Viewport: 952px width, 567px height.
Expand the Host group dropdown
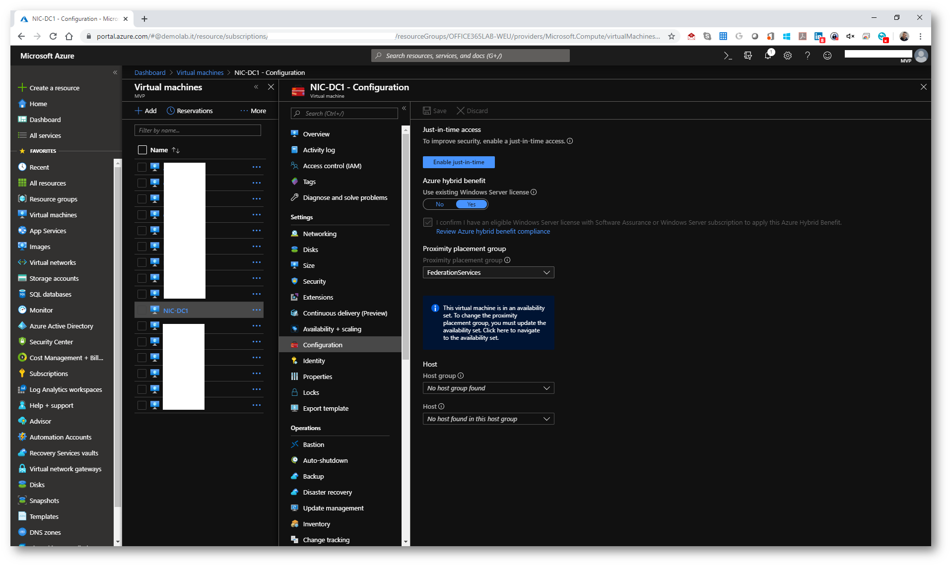488,388
